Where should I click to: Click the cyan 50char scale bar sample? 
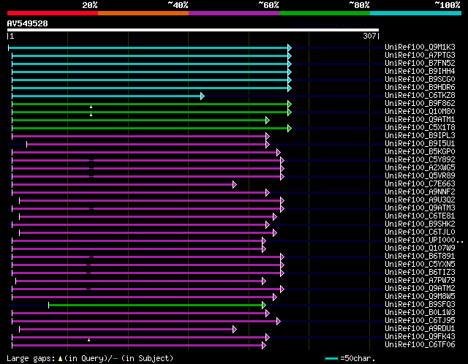tap(331, 358)
